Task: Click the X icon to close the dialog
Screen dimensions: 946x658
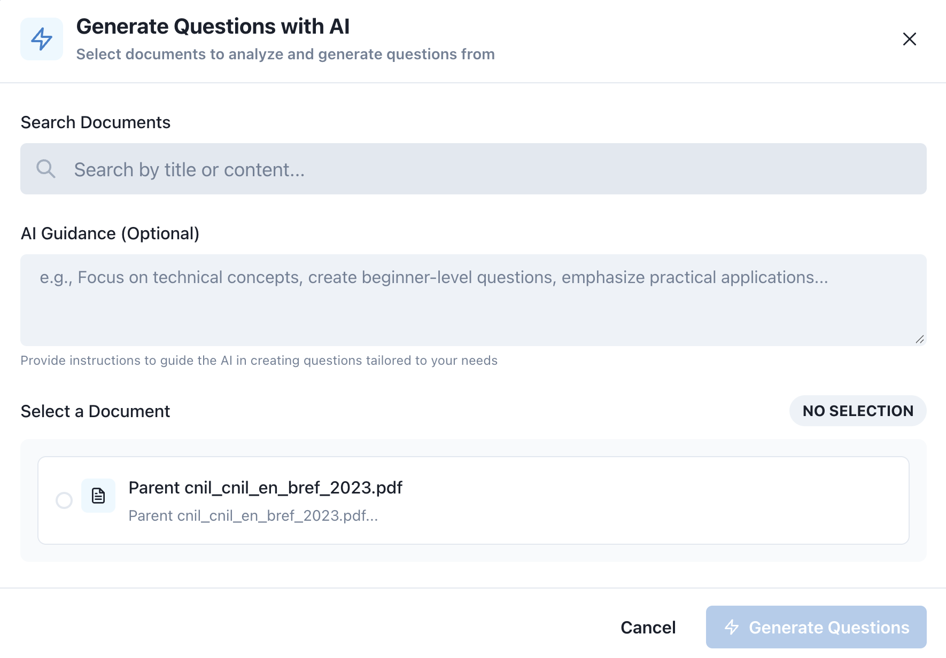Action: 909,39
